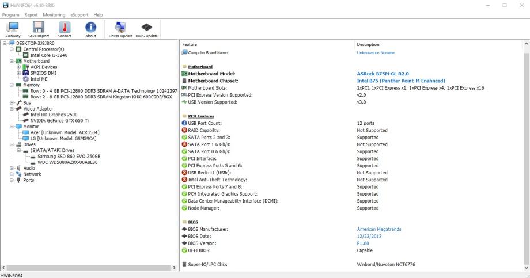This screenshot has height=278, width=530.
Task: Click the About info icon
Action: pyautogui.click(x=90, y=28)
